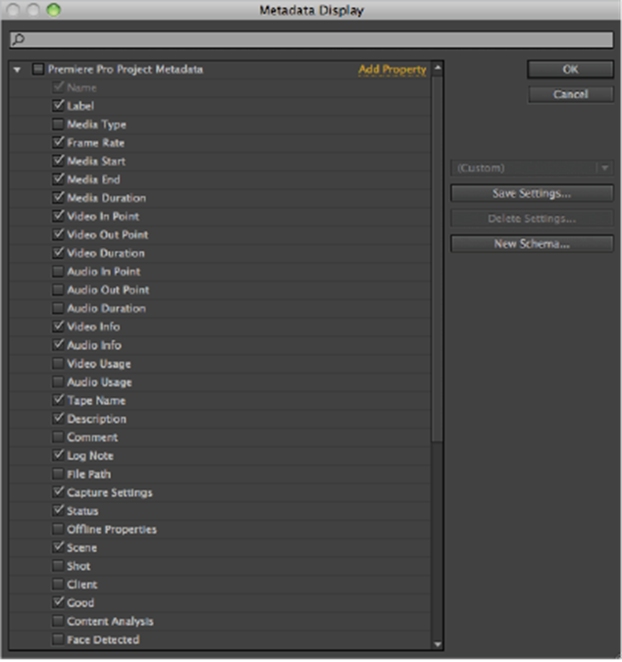Click Save Settings... button
Viewport: 622px width, 662px height.
point(532,193)
